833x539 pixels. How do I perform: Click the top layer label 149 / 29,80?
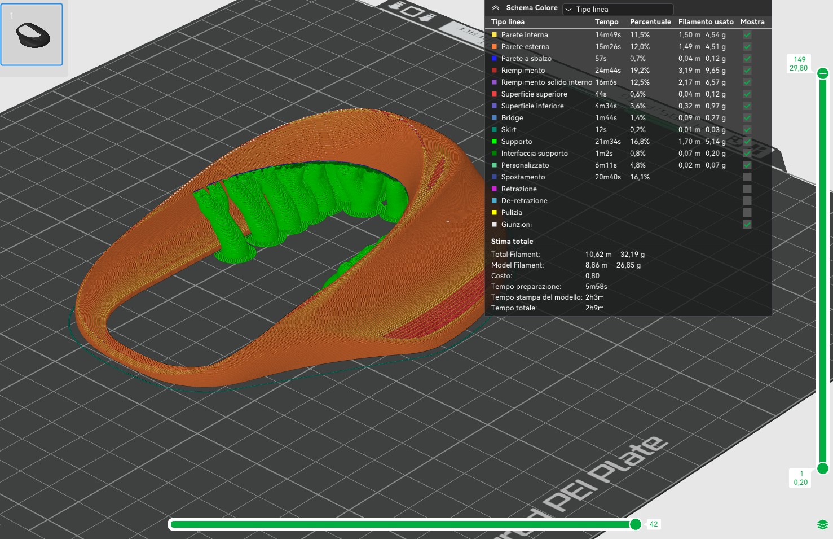pos(799,64)
